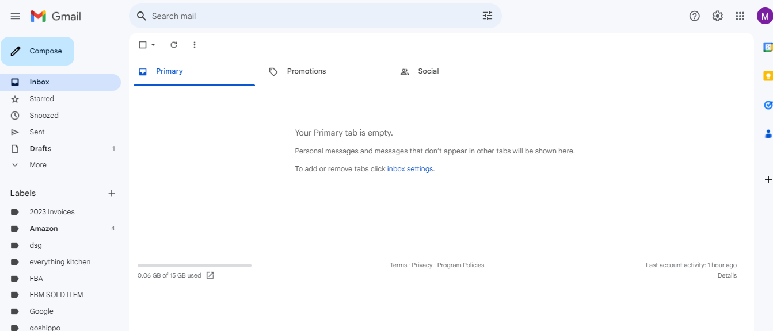Open Contacts side panel icon

pos(768,134)
